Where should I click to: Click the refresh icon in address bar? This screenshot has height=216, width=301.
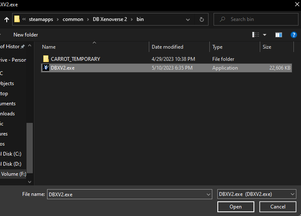(x=202, y=19)
